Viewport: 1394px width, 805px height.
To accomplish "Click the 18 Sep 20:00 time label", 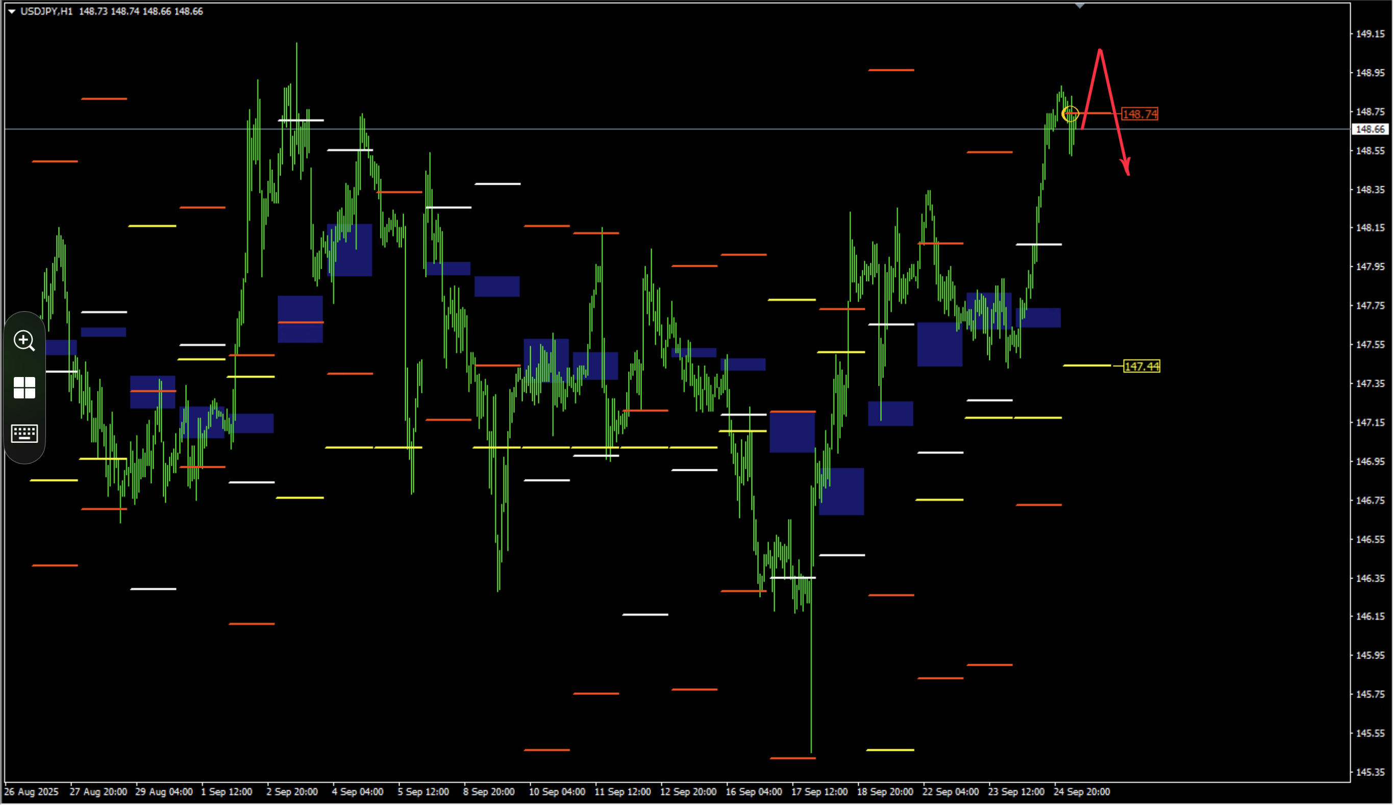I will tap(885, 792).
